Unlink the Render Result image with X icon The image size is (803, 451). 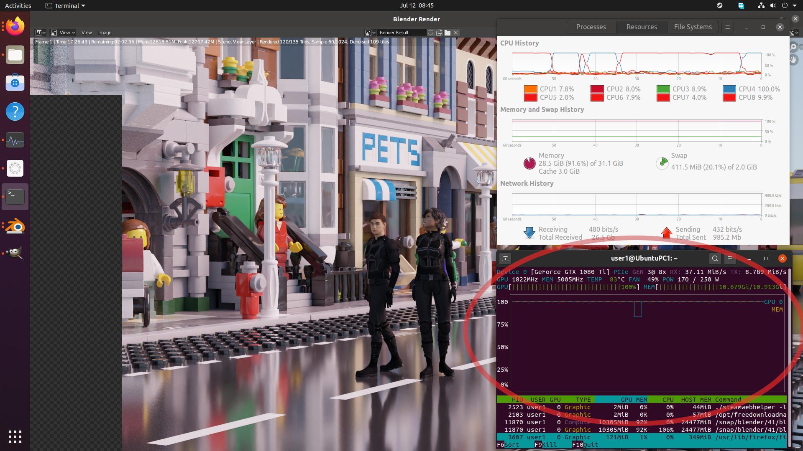click(456, 33)
